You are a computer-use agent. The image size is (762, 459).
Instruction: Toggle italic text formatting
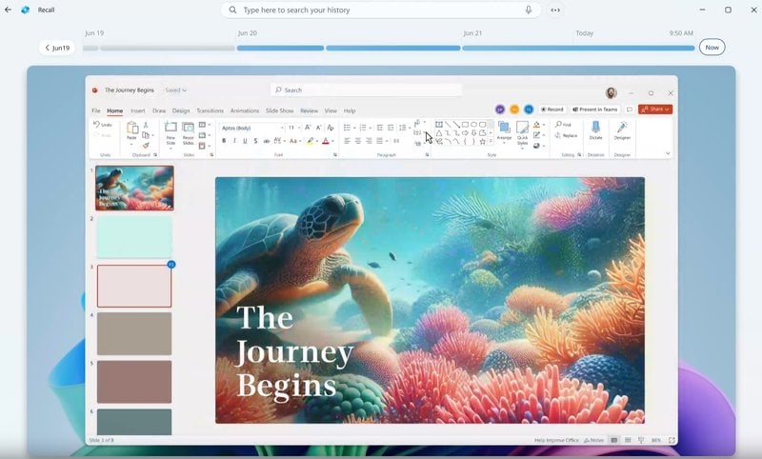coord(234,141)
